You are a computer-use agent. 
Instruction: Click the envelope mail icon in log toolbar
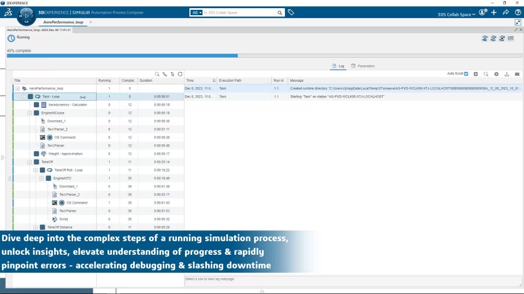click(x=517, y=74)
